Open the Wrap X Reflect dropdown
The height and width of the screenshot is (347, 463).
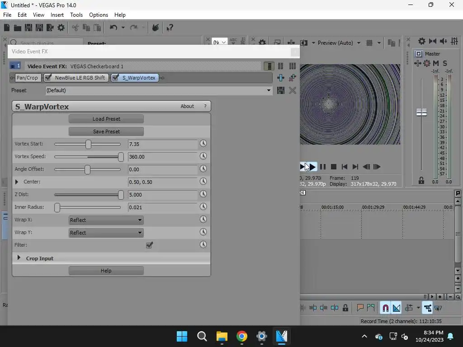pos(106,220)
